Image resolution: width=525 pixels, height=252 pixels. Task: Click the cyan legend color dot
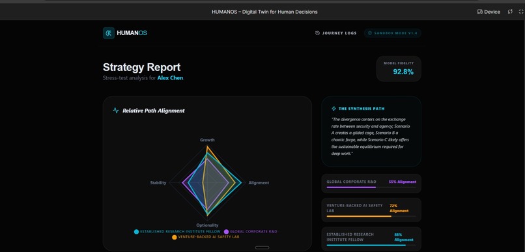pos(136,232)
